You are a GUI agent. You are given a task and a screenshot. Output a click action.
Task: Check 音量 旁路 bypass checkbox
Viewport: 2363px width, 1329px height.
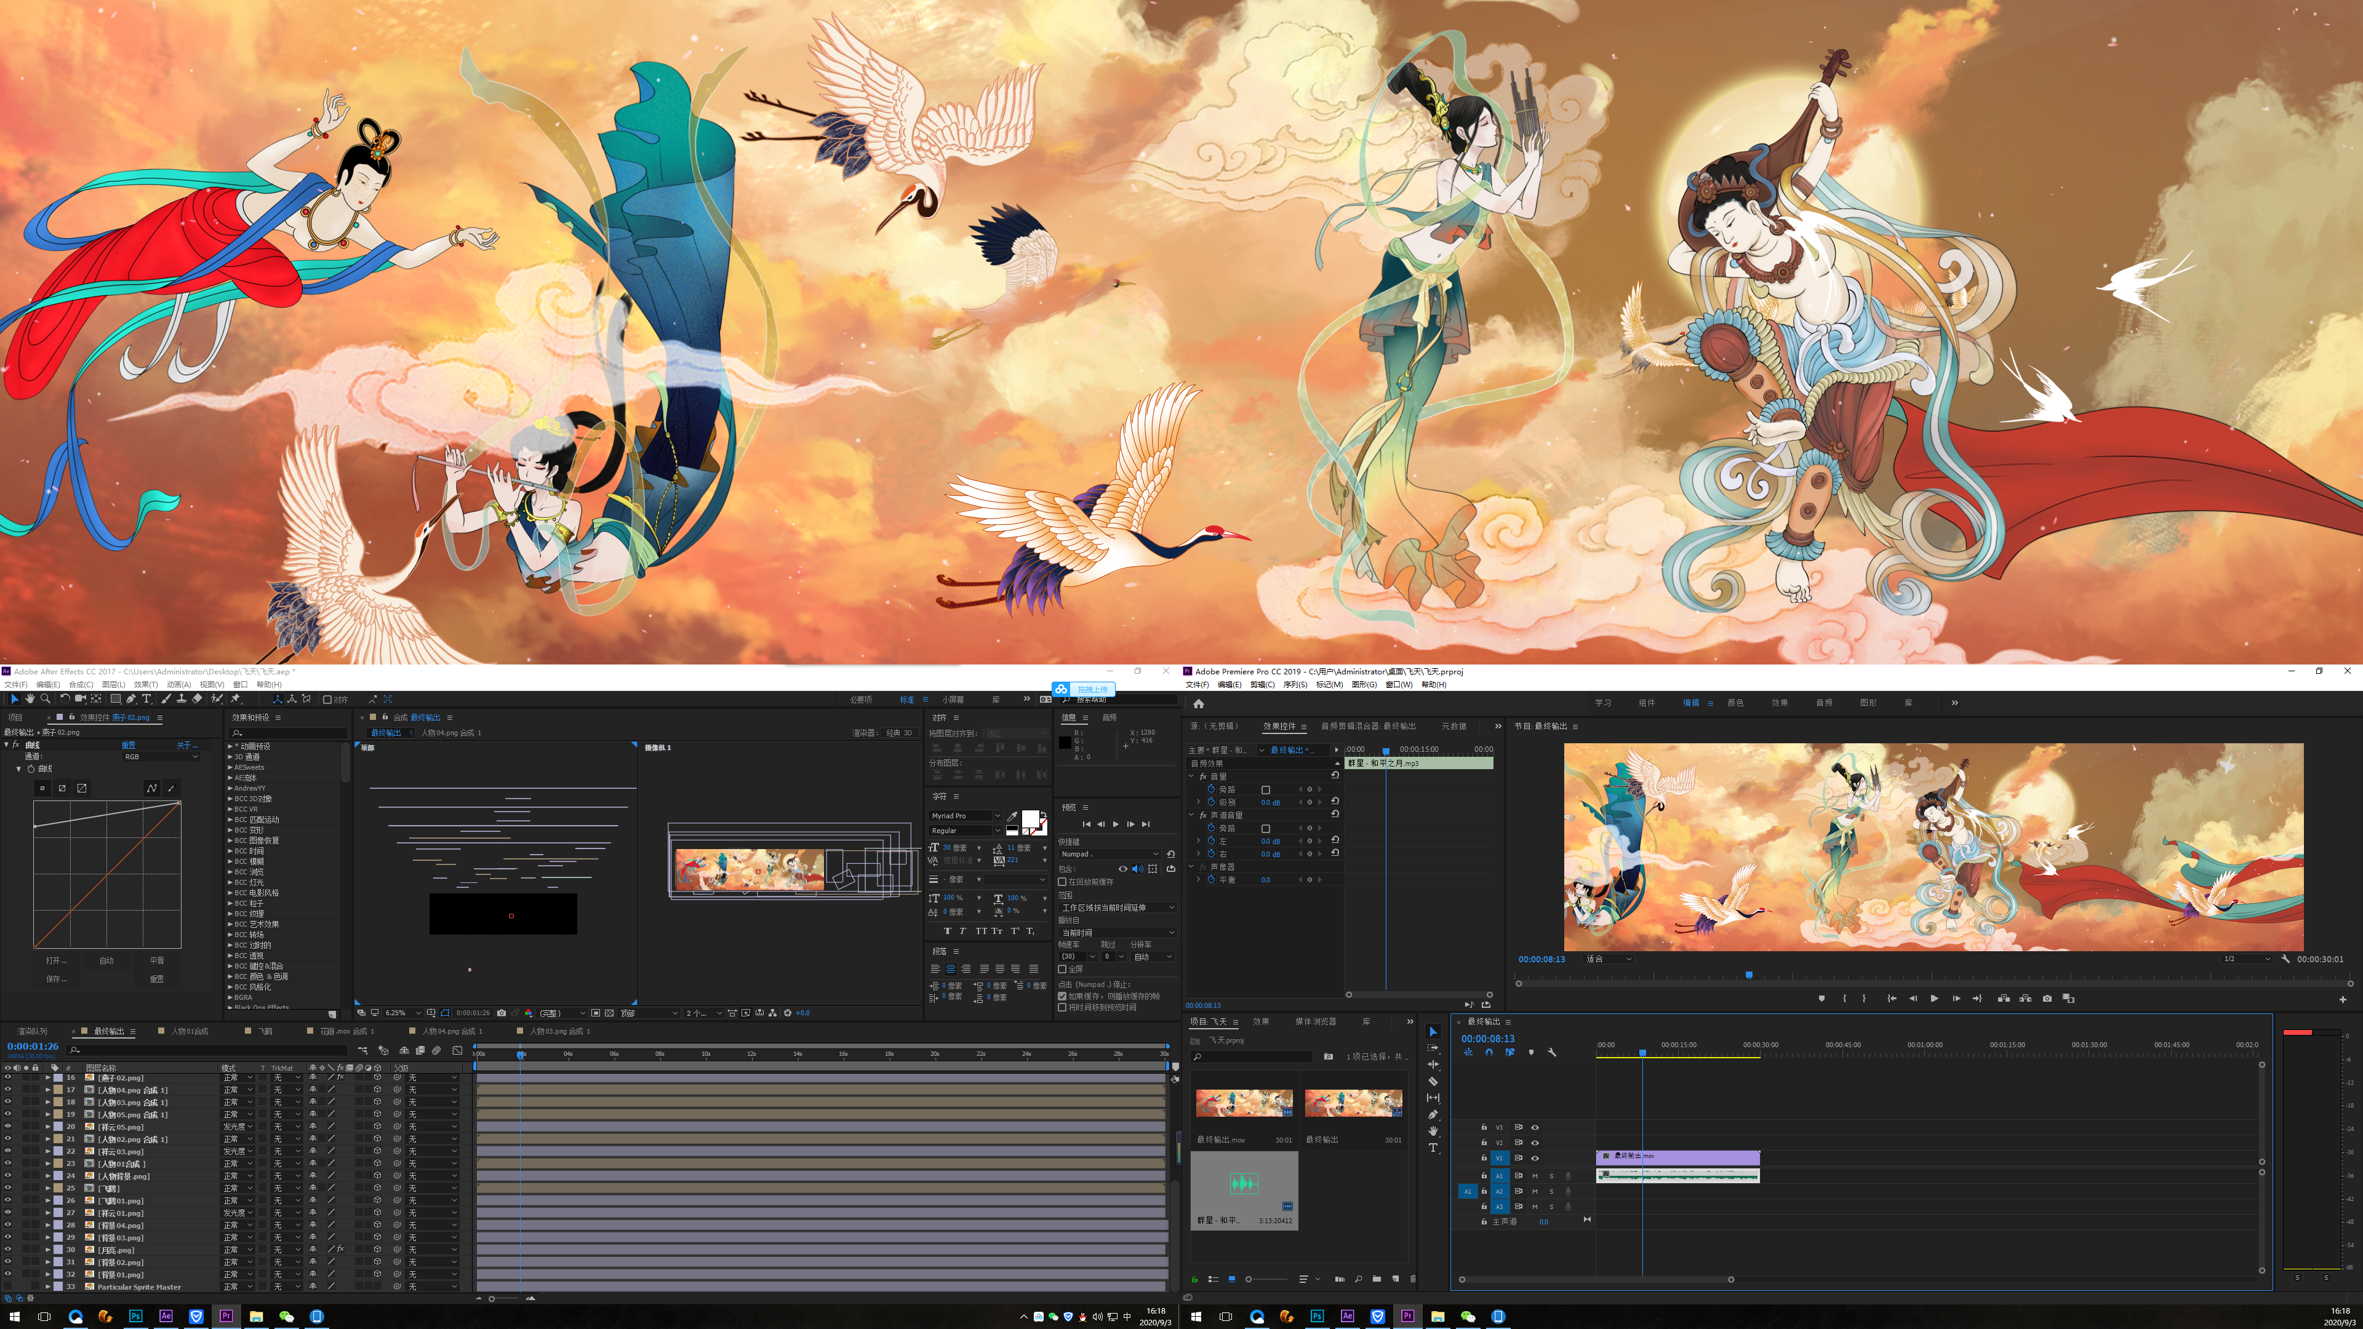1266,789
